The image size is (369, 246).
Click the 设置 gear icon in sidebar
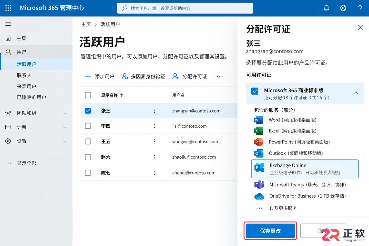coord(8,141)
